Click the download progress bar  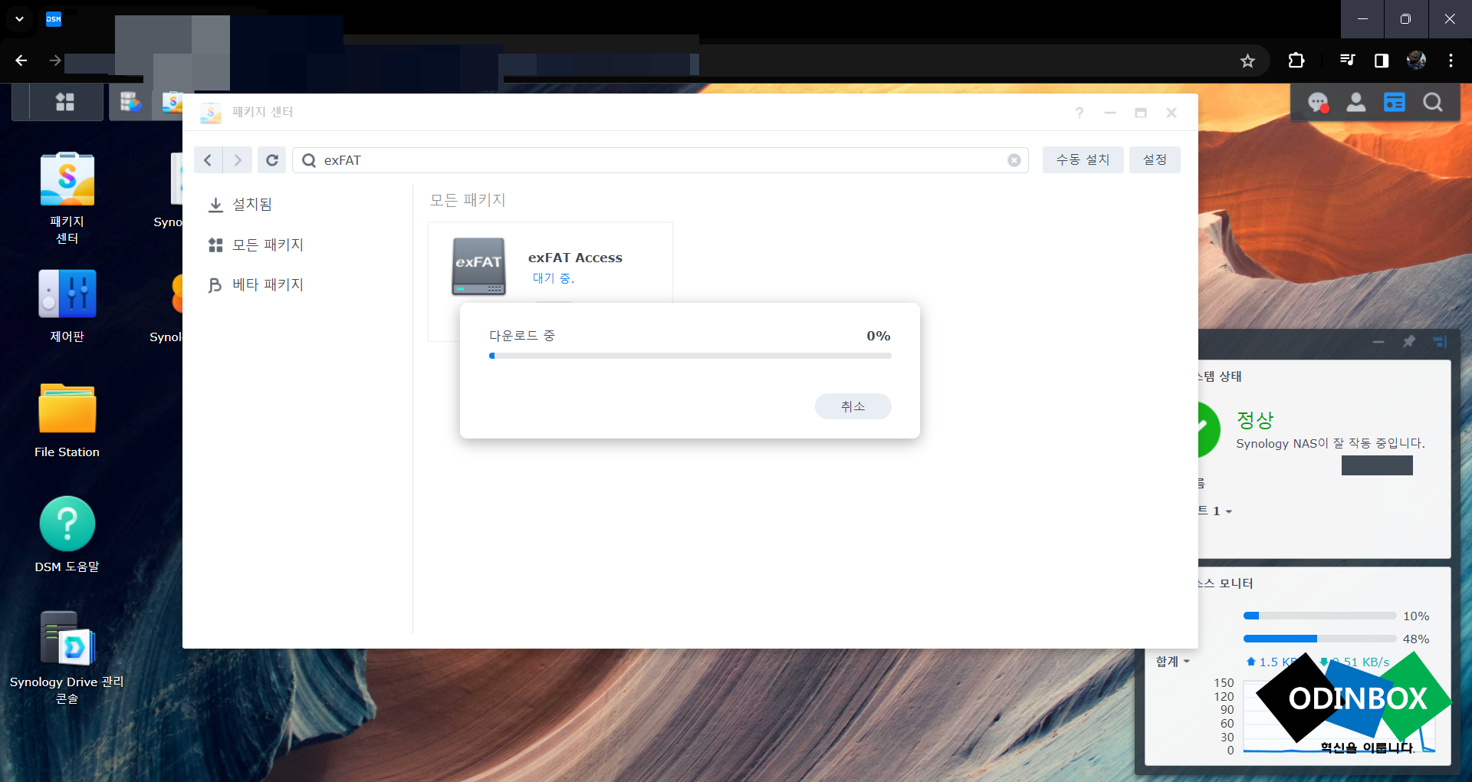click(x=690, y=356)
